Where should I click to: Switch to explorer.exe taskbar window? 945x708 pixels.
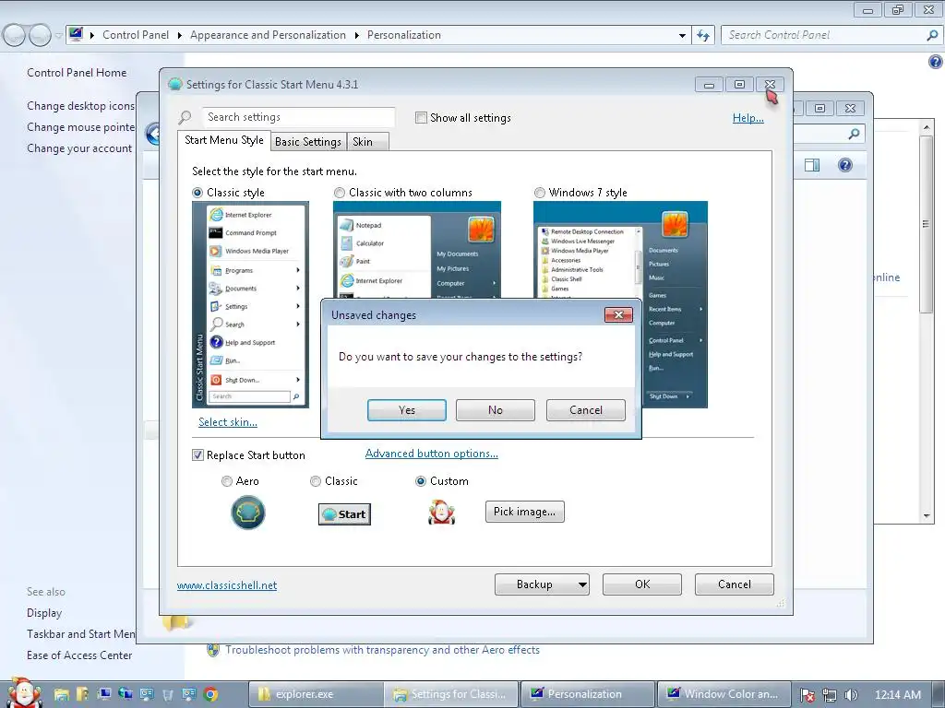point(317,694)
